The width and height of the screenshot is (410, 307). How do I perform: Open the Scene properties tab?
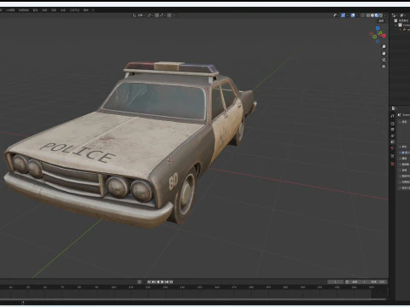click(392, 142)
